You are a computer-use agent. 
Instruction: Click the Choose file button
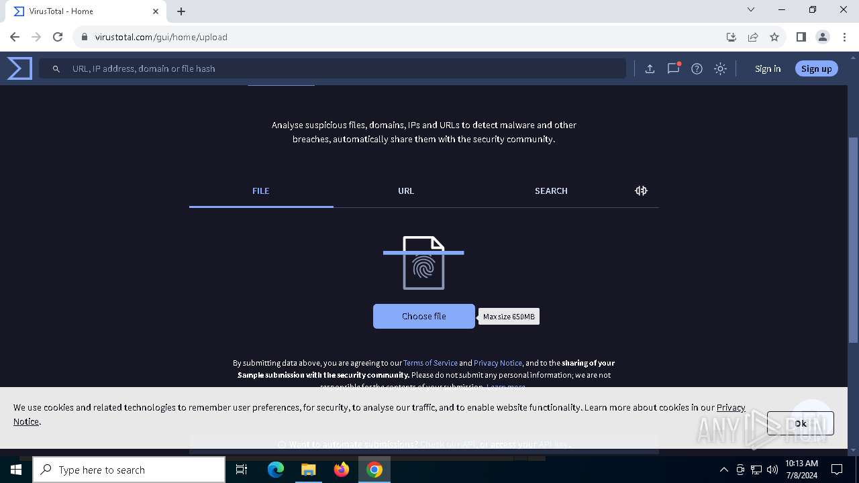click(424, 316)
